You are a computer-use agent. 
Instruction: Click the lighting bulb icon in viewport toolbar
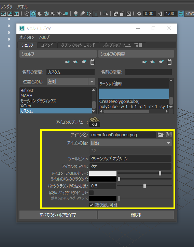59,14
